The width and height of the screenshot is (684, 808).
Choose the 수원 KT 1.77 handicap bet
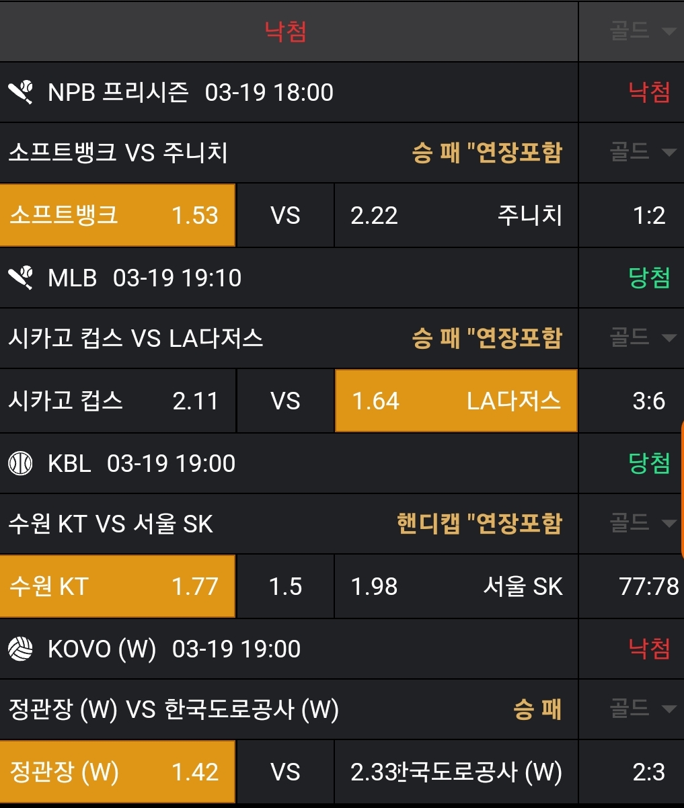pos(117,586)
